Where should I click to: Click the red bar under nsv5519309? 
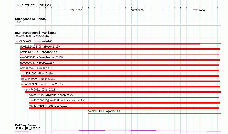click(x=124, y=97)
